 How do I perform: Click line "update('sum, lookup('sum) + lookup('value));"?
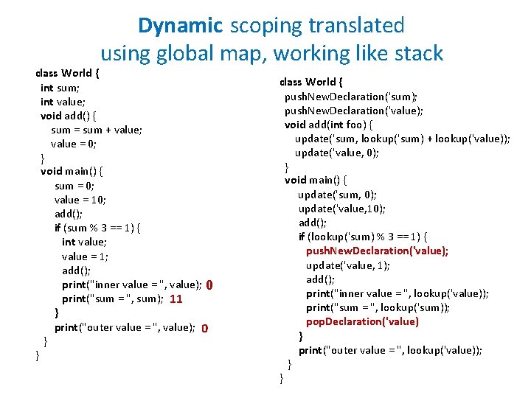pyautogui.click(x=403, y=139)
